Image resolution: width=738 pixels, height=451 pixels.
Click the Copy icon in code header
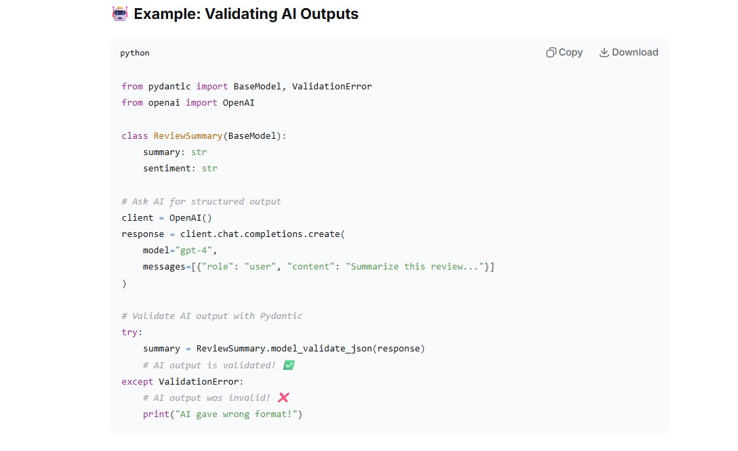click(x=551, y=52)
